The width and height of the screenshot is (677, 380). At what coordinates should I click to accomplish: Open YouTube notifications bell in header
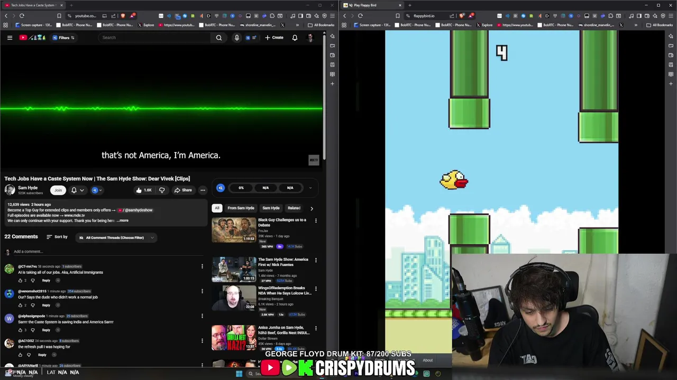(x=295, y=37)
